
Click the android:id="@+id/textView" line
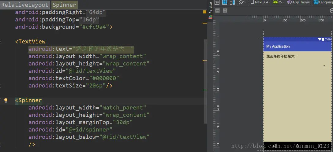tap(72, 71)
